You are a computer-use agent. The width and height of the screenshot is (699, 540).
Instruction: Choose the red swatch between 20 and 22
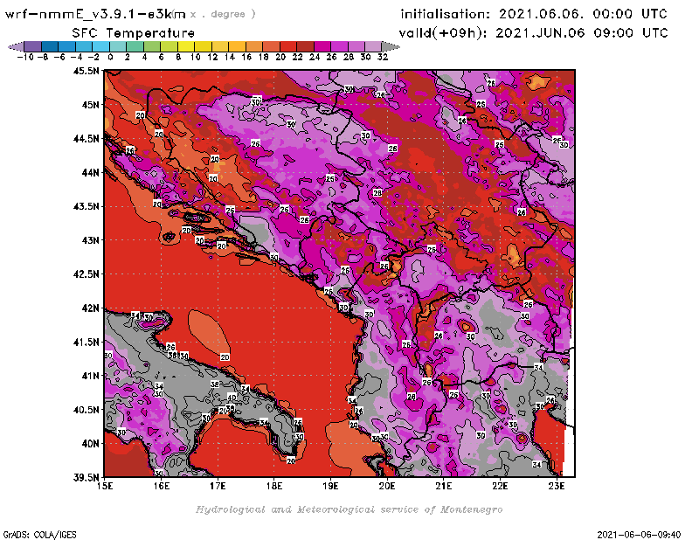click(x=288, y=46)
